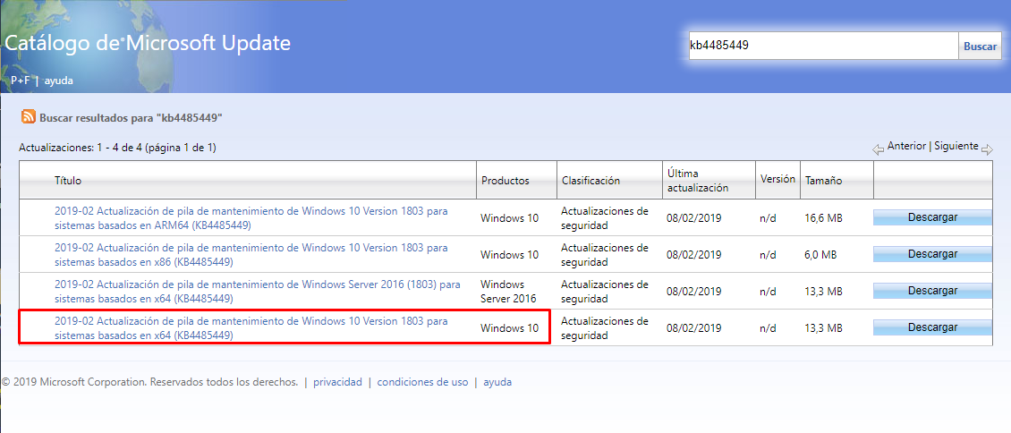Open the condiciones de uso footer link
The width and height of the screenshot is (1011, 433).
pos(423,382)
